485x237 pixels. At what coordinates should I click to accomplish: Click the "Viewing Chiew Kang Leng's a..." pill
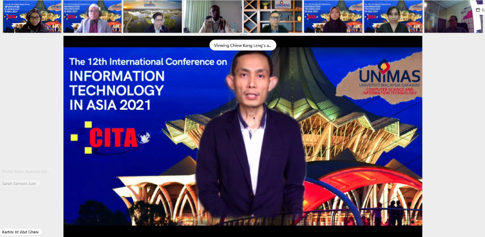point(243,45)
